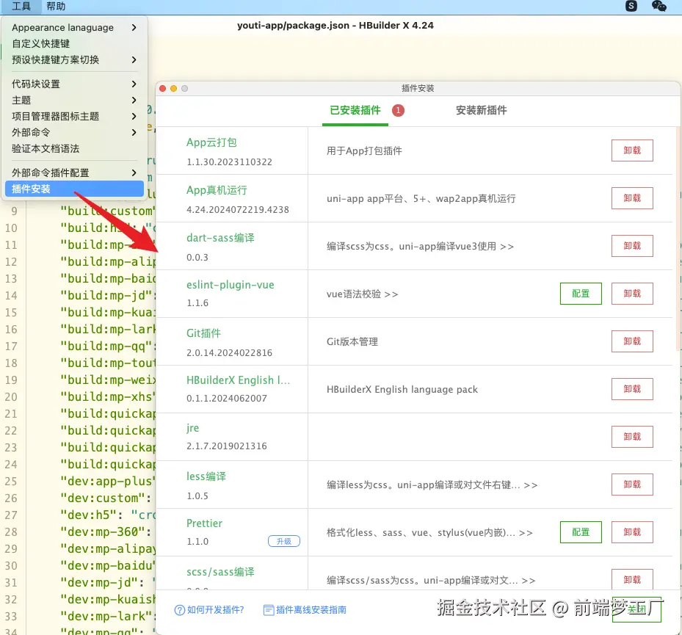Expand 预设快捷键方案切换 submenu arrow
The width and height of the screenshot is (682, 635).
pos(134,59)
